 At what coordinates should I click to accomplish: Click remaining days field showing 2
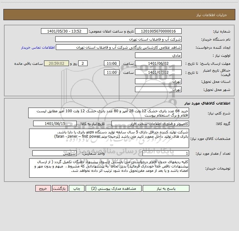(83, 63)
